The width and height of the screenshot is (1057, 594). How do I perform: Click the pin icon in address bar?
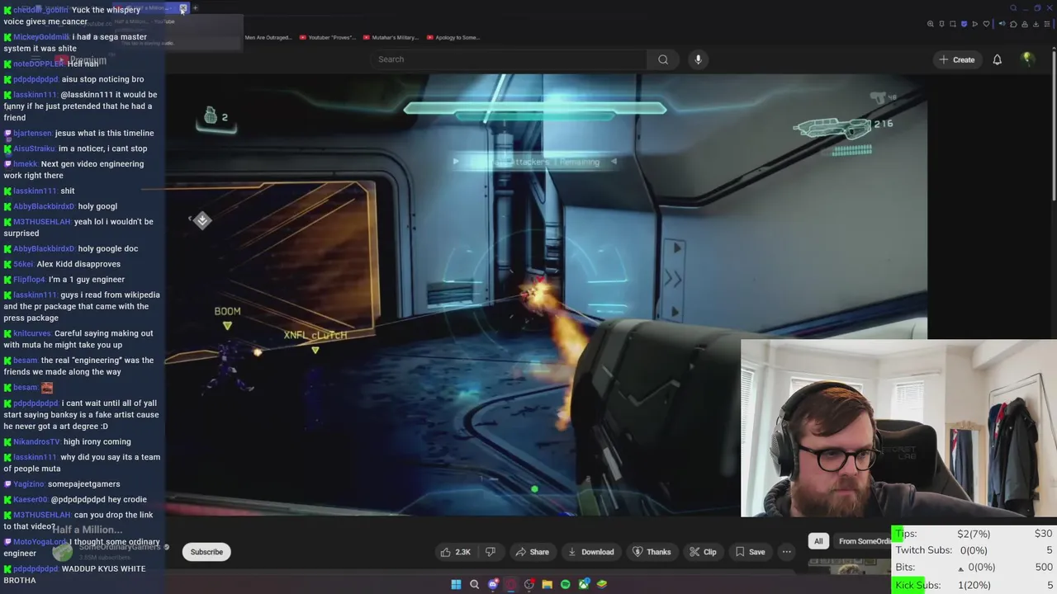[941, 24]
